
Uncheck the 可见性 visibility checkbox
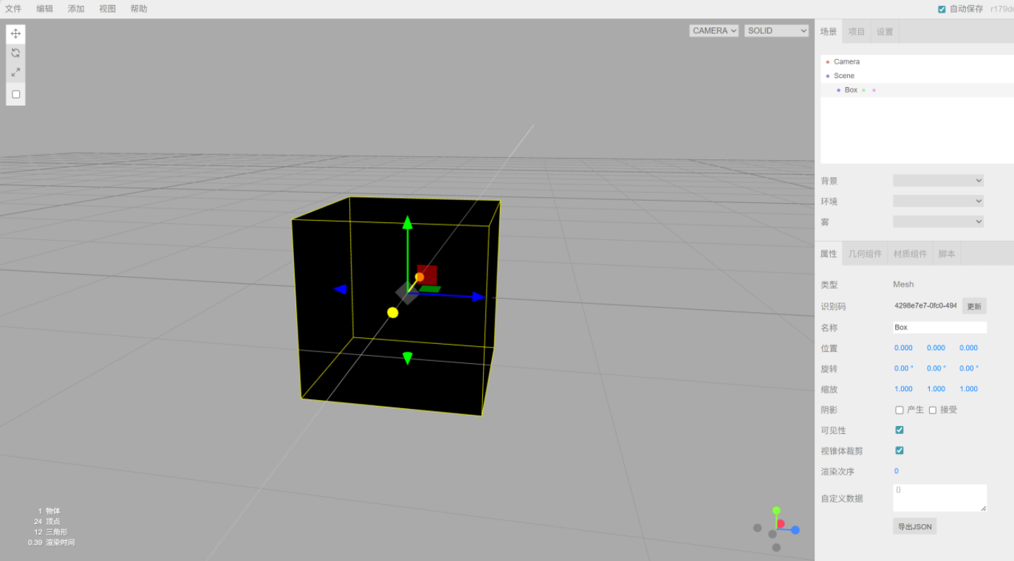tap(900, 430)
